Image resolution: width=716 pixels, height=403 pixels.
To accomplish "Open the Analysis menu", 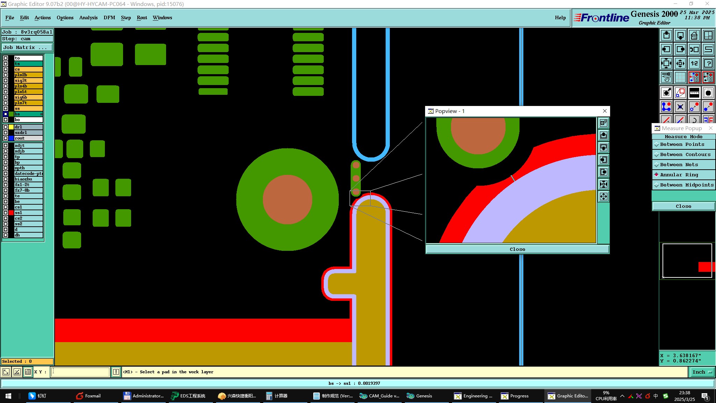I will tap(88, 17).
